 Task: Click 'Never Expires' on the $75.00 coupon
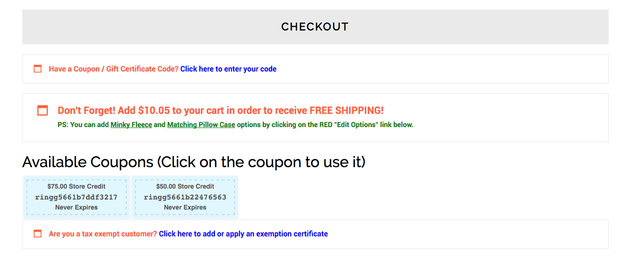coord(77,207)
